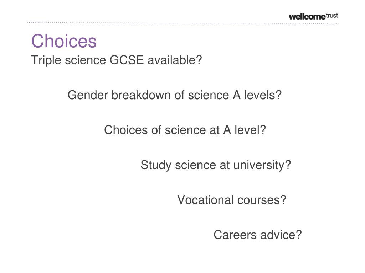Click the word GCSE in the first line
Screen dimensions: 365x273
(x=127, y=60)
